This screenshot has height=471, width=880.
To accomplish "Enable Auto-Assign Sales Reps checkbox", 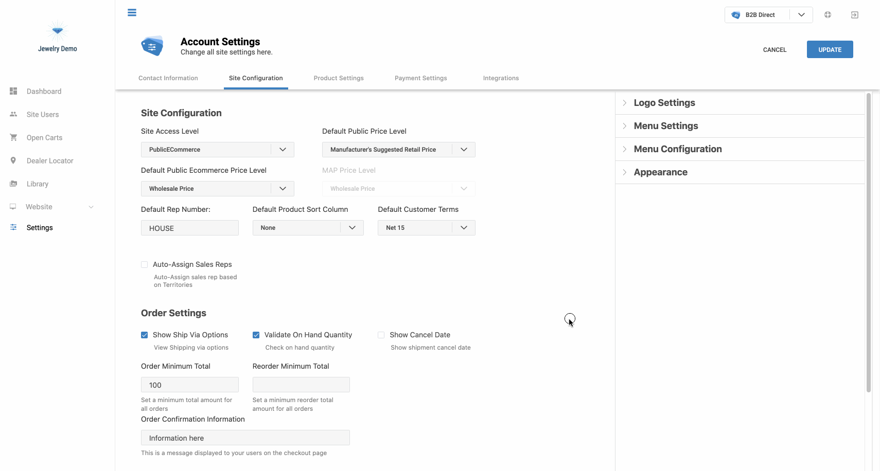I will [144, 264].
